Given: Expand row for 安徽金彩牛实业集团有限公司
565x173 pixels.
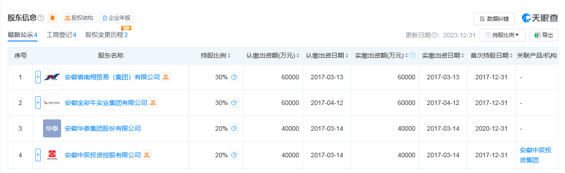Looking at the screenshot, I should [x=38, y=103].
